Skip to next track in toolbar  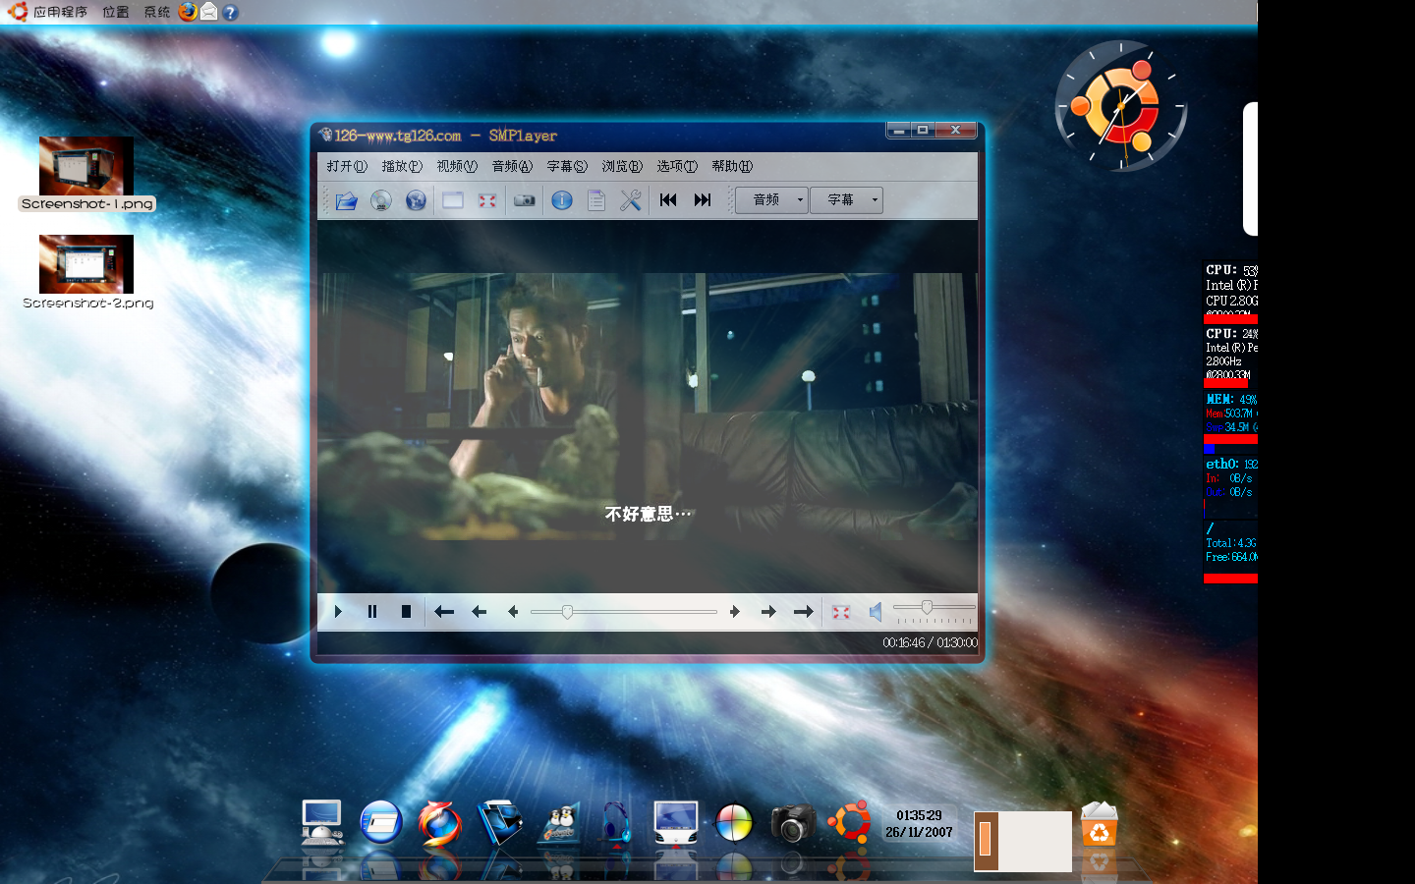pos(703,200)
